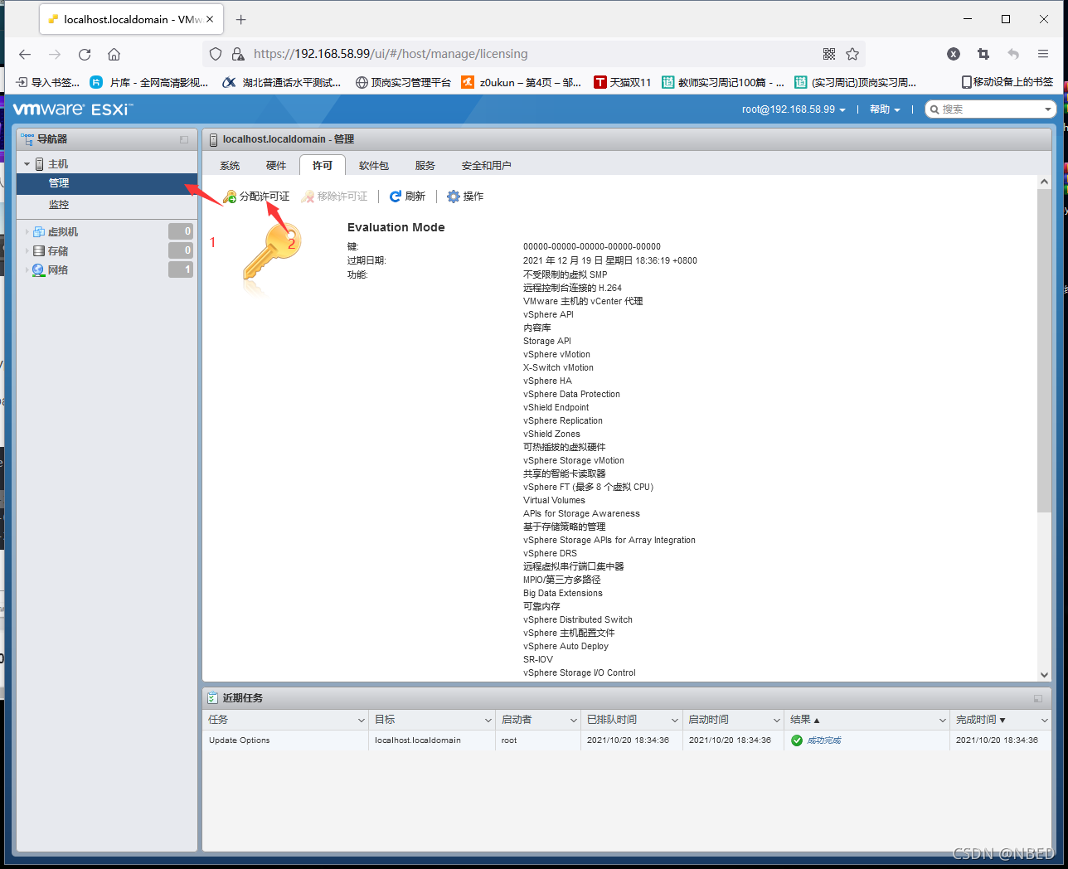Click the 成功完成 result text
The height and width of the screenshot is (869, 1068).
click(824, 740)
